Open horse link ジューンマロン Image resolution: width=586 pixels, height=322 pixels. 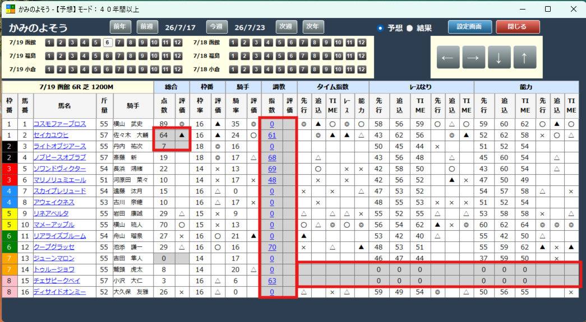(x=54, y=258)
